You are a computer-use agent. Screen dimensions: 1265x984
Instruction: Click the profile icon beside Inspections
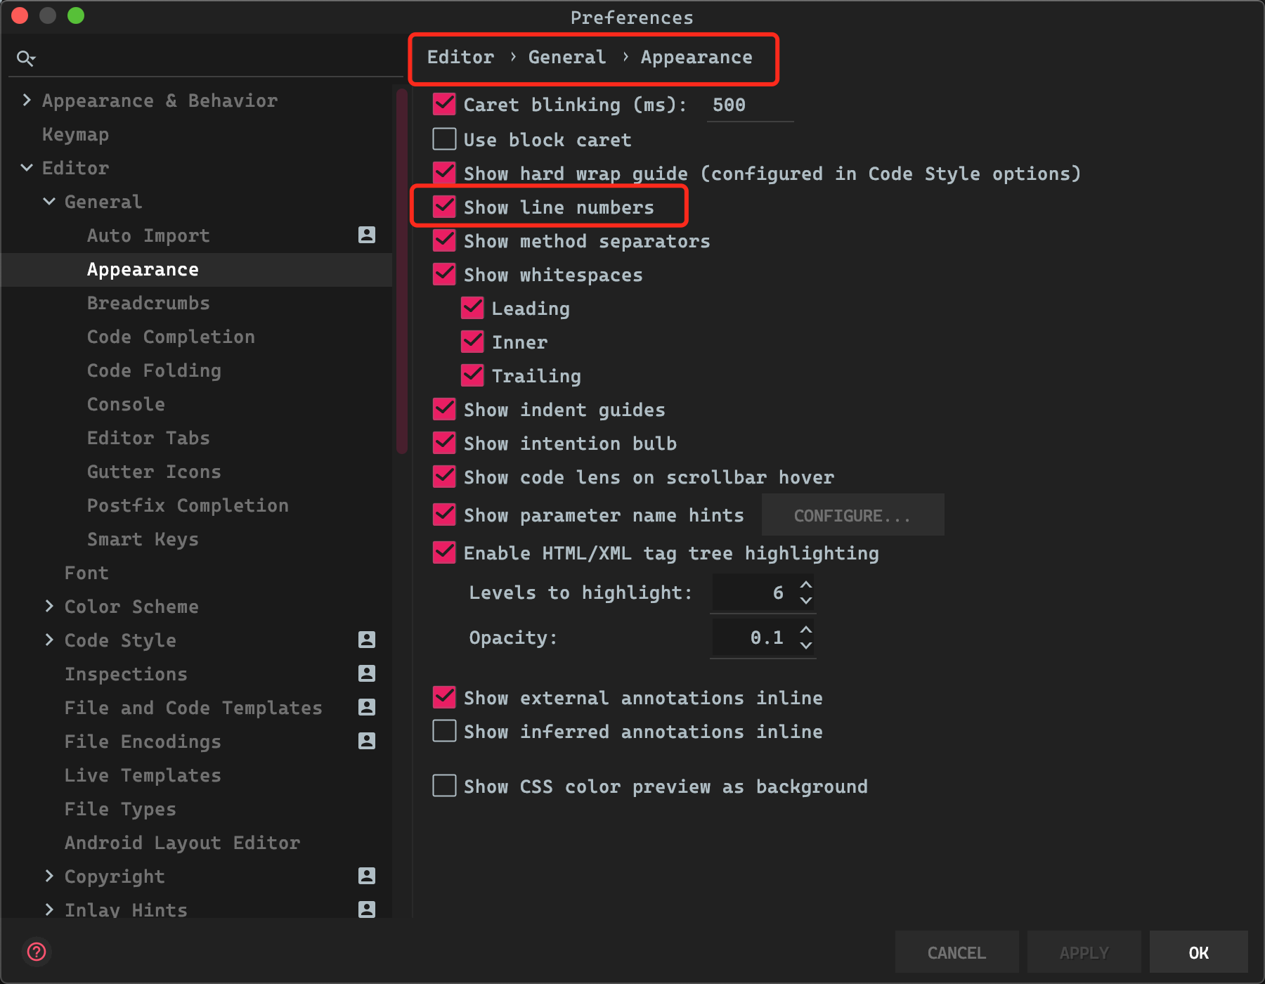point(367,673)
